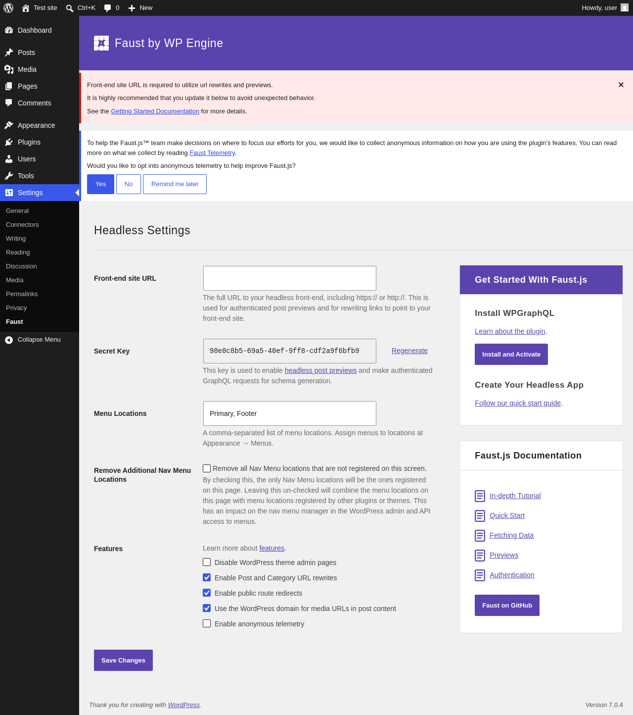Click the document icon beside Quick Start
Screen dimensions: 633x715
[x=480, y=515]
